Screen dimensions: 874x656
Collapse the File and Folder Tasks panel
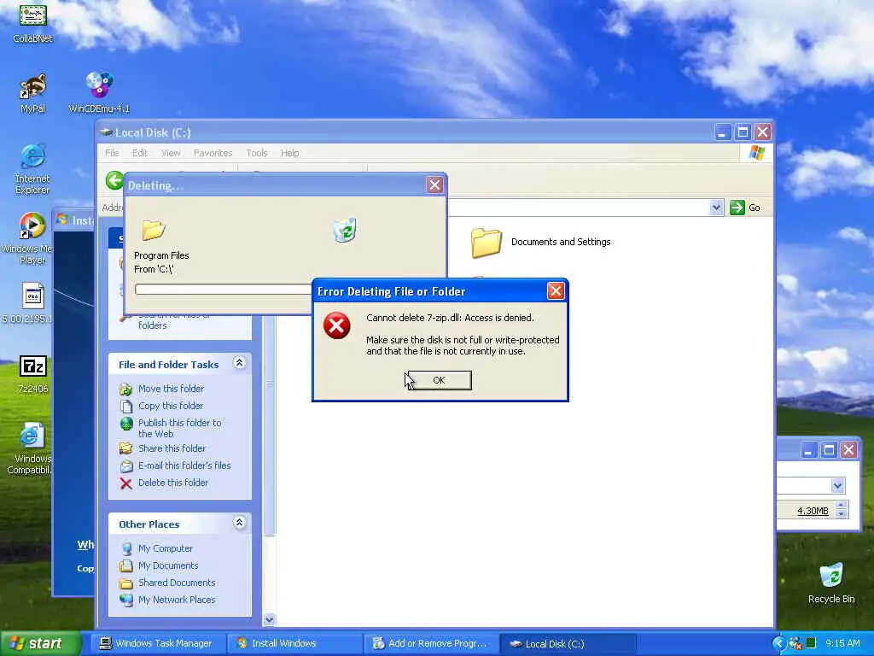click(x=239, y=363)
